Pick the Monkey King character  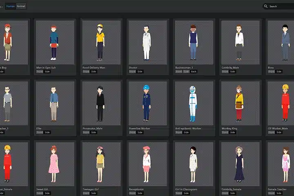(x=240, y=103)
